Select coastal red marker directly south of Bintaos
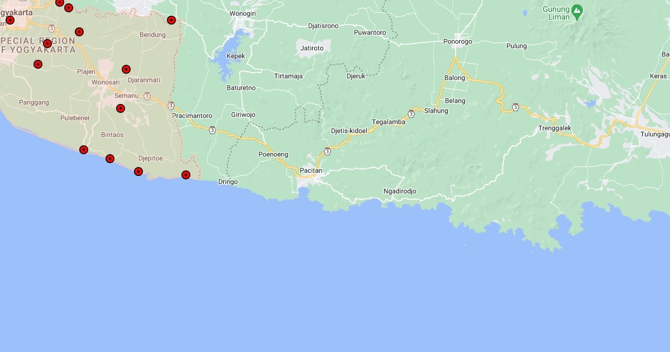 110,159
